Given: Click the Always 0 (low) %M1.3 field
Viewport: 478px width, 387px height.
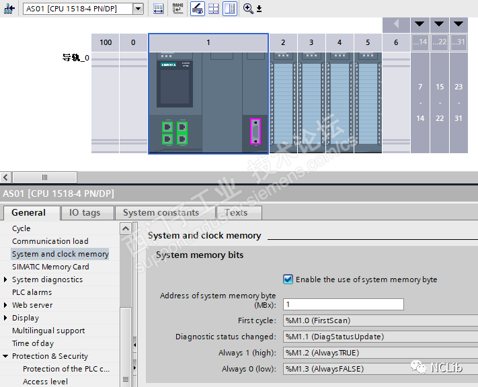Looking at the screenshot, I should 381,369.
